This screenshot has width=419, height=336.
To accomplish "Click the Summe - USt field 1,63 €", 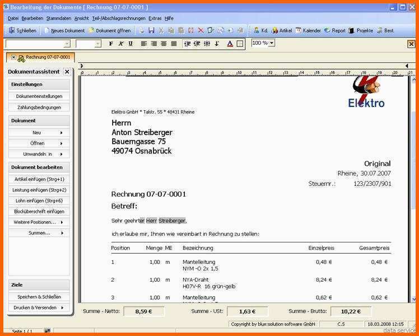I will [247, 311].
